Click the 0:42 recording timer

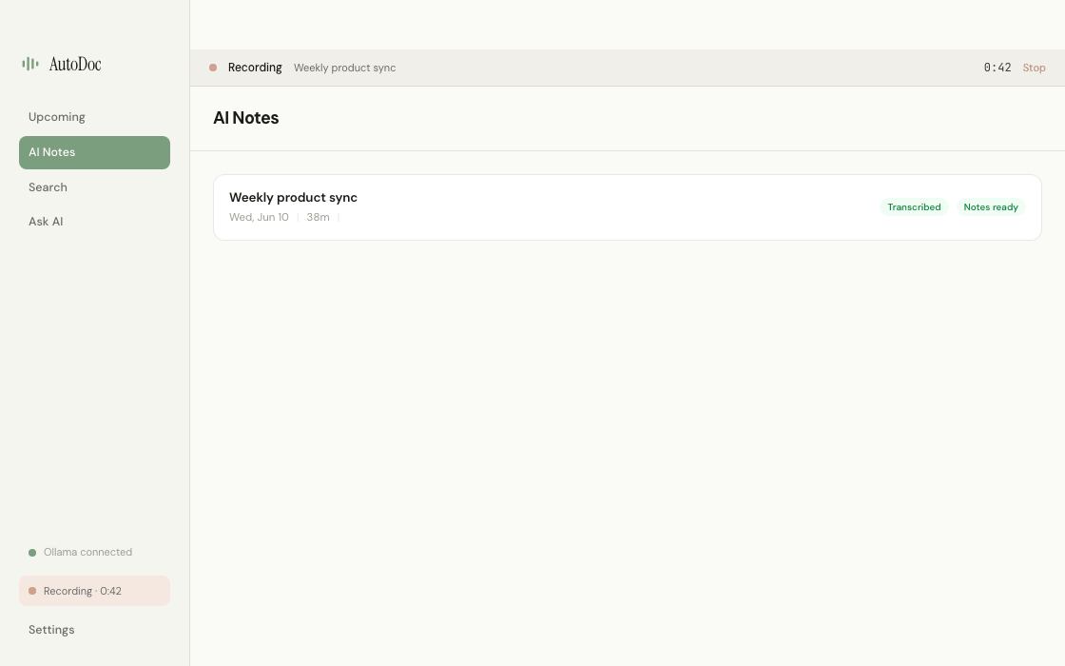click(x=997, y=68)
